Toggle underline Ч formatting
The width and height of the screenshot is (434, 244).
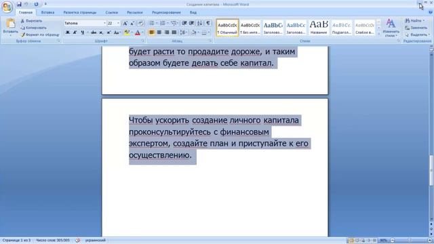tap(83, 33)
